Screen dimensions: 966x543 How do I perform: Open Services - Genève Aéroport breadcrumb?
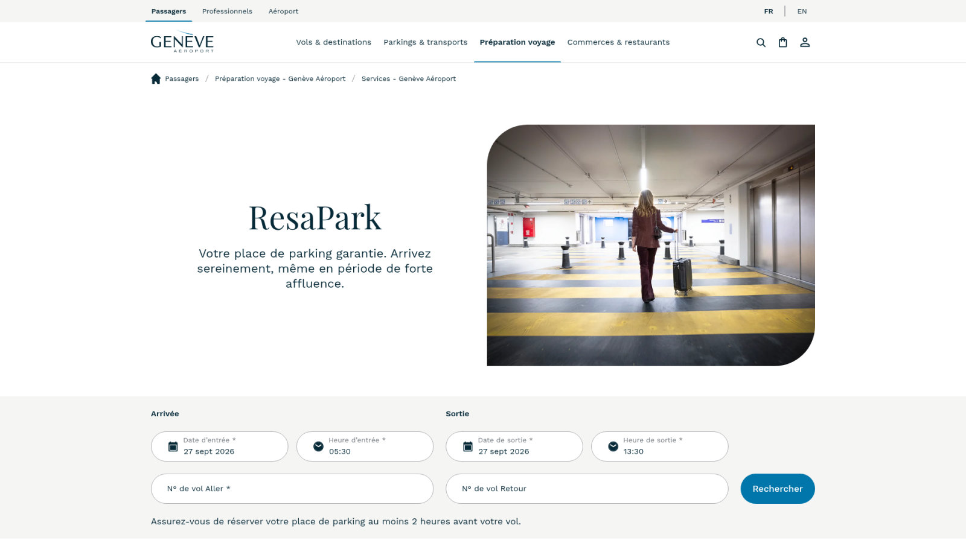(409, 78)
